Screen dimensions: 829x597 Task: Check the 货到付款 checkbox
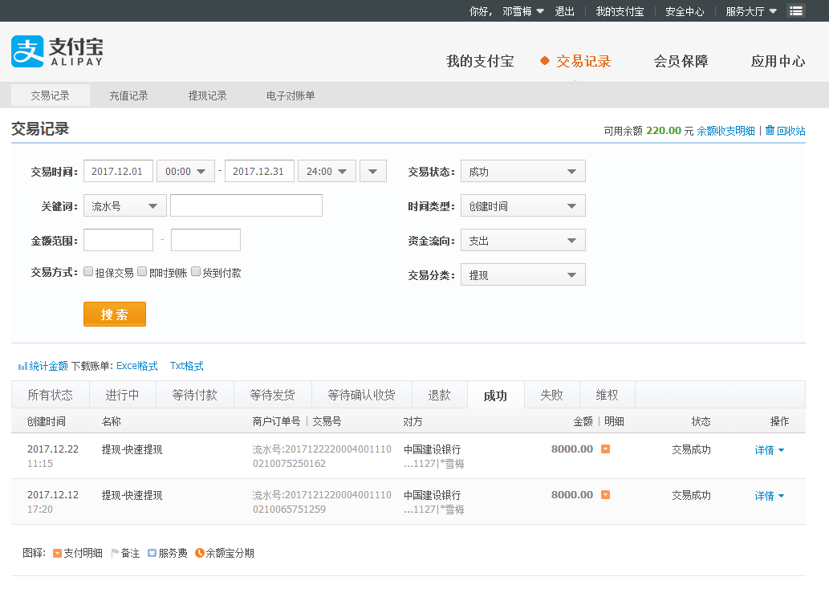196,272
